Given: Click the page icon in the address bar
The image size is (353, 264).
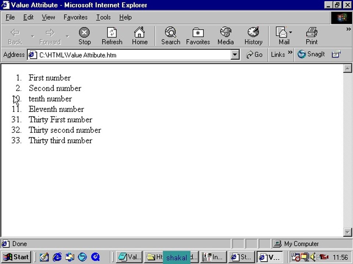Looking at the screenshot, I should 33,55.
